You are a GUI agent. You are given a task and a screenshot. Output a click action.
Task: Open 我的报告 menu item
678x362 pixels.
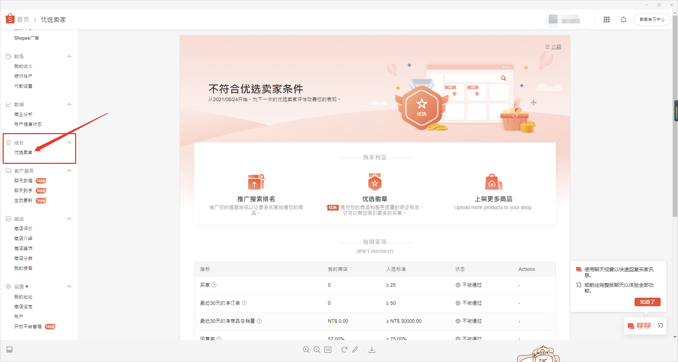click(x=23, y=268)
